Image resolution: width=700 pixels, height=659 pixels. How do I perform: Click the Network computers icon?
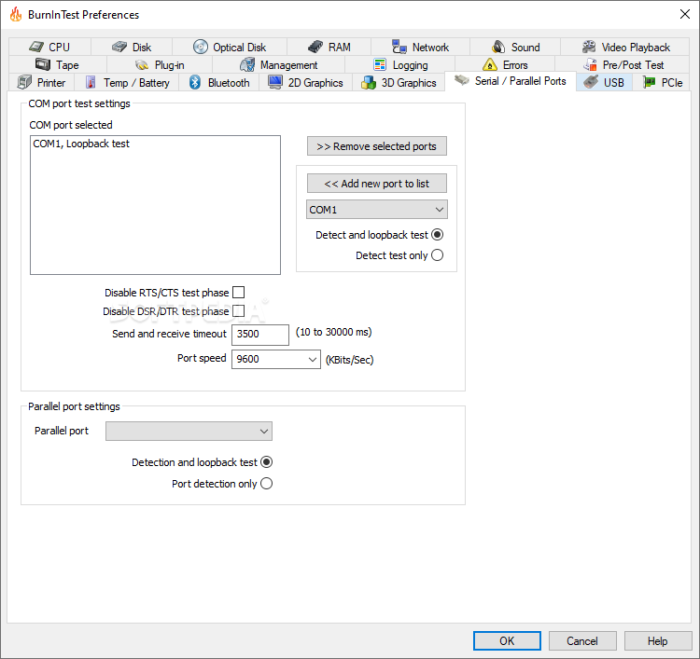[399, 47]
